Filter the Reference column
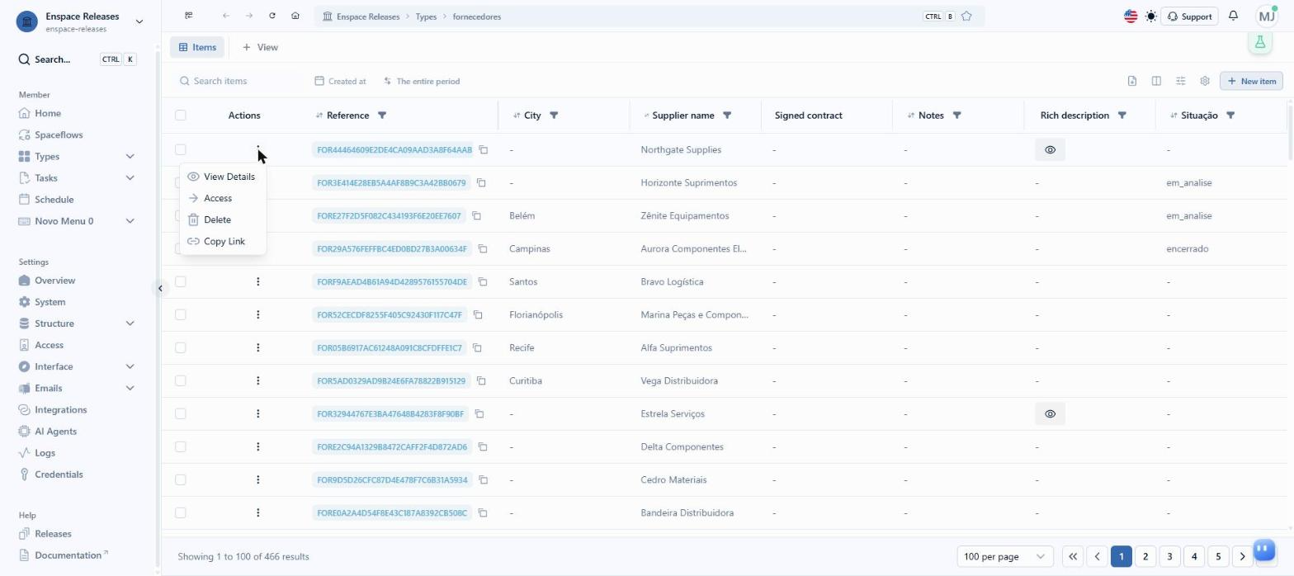 click(x=382, y=116)
